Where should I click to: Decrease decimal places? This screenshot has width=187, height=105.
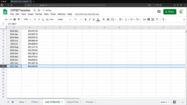43,20
